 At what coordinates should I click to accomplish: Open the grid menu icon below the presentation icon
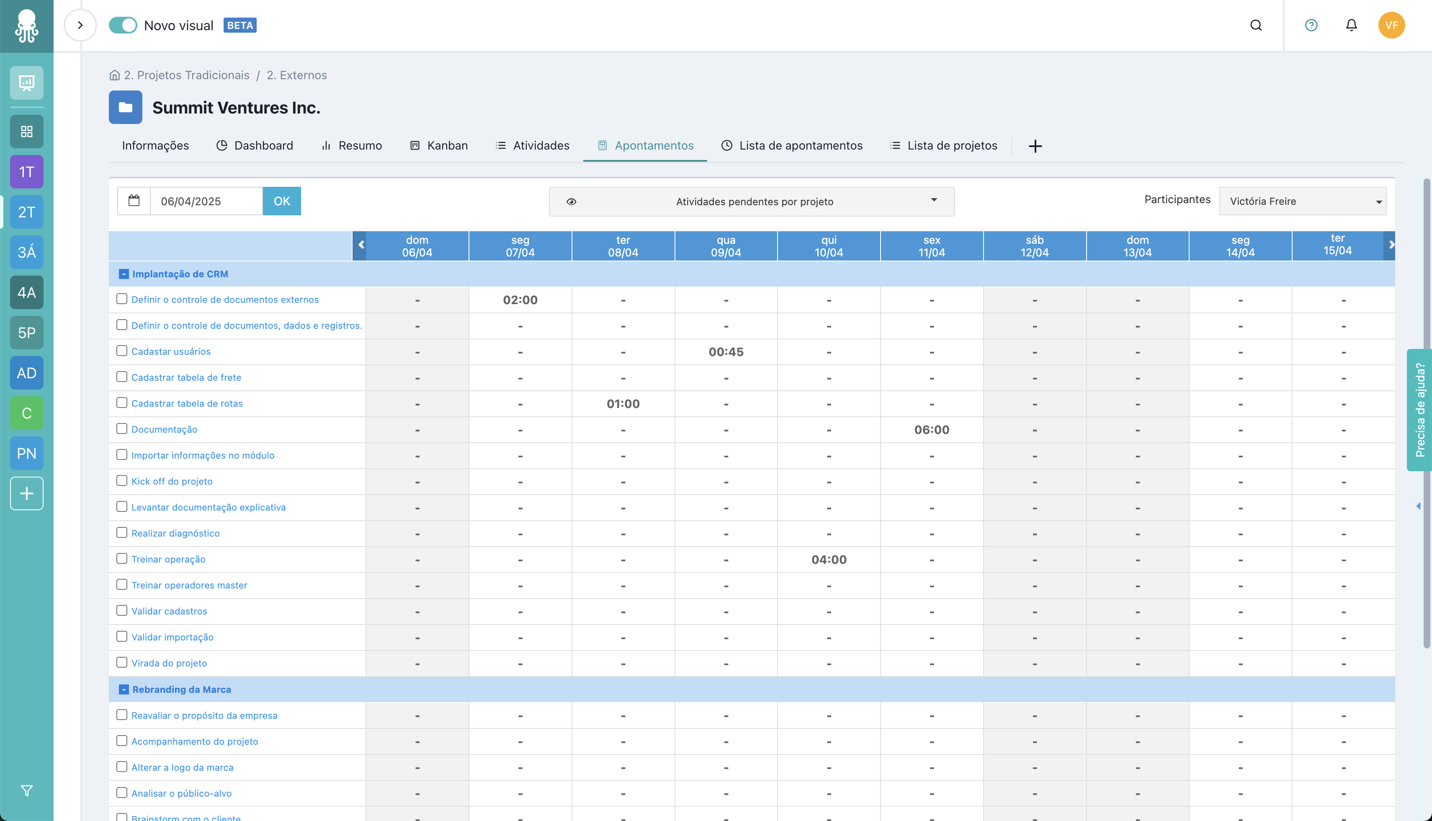pos(26,132)
